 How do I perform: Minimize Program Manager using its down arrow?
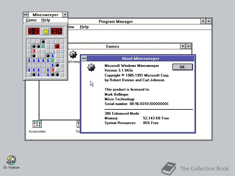(x=203, y=21)
